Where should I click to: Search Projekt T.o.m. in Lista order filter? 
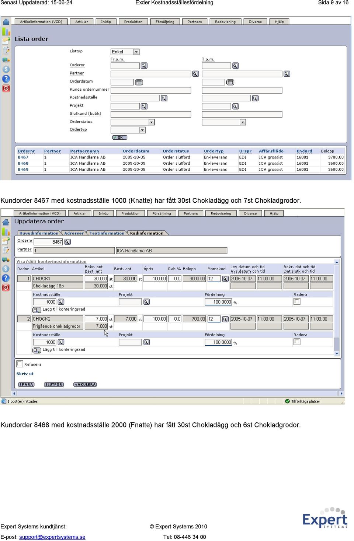(235, 106)
